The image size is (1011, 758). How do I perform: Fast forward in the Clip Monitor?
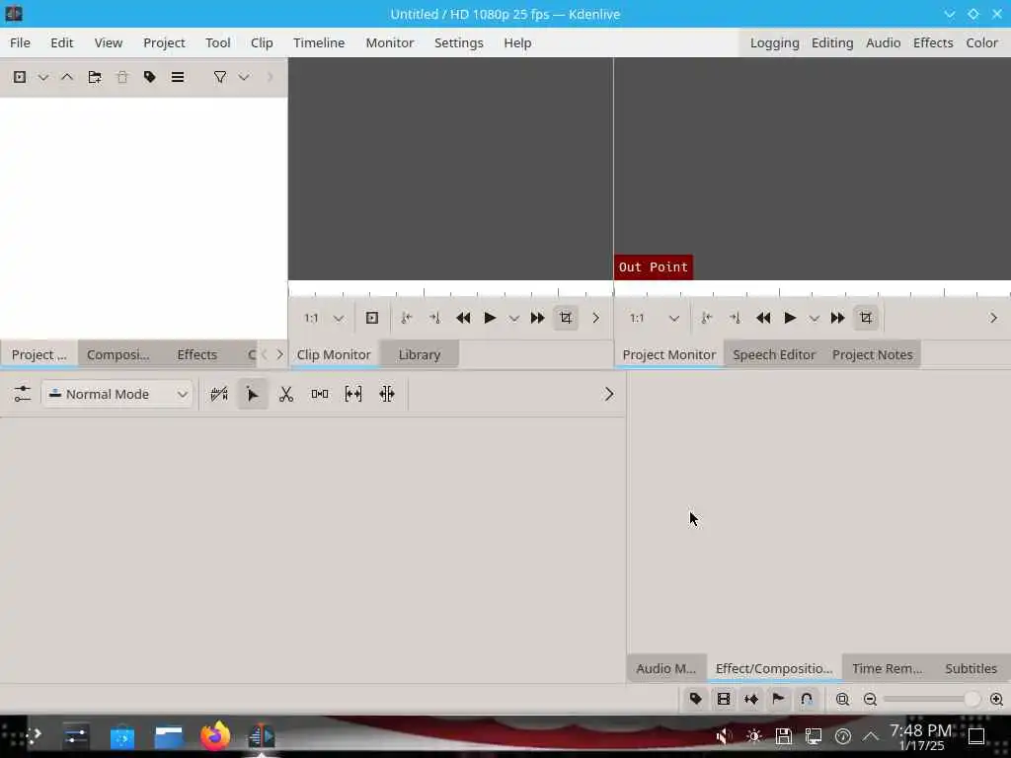click(x=538, y=318)
